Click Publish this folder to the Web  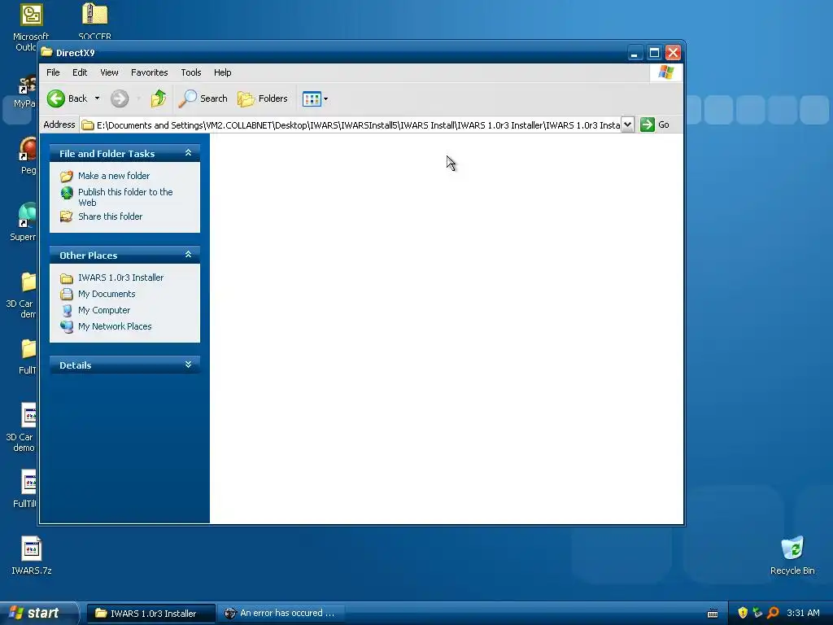[x=125, y=197]
